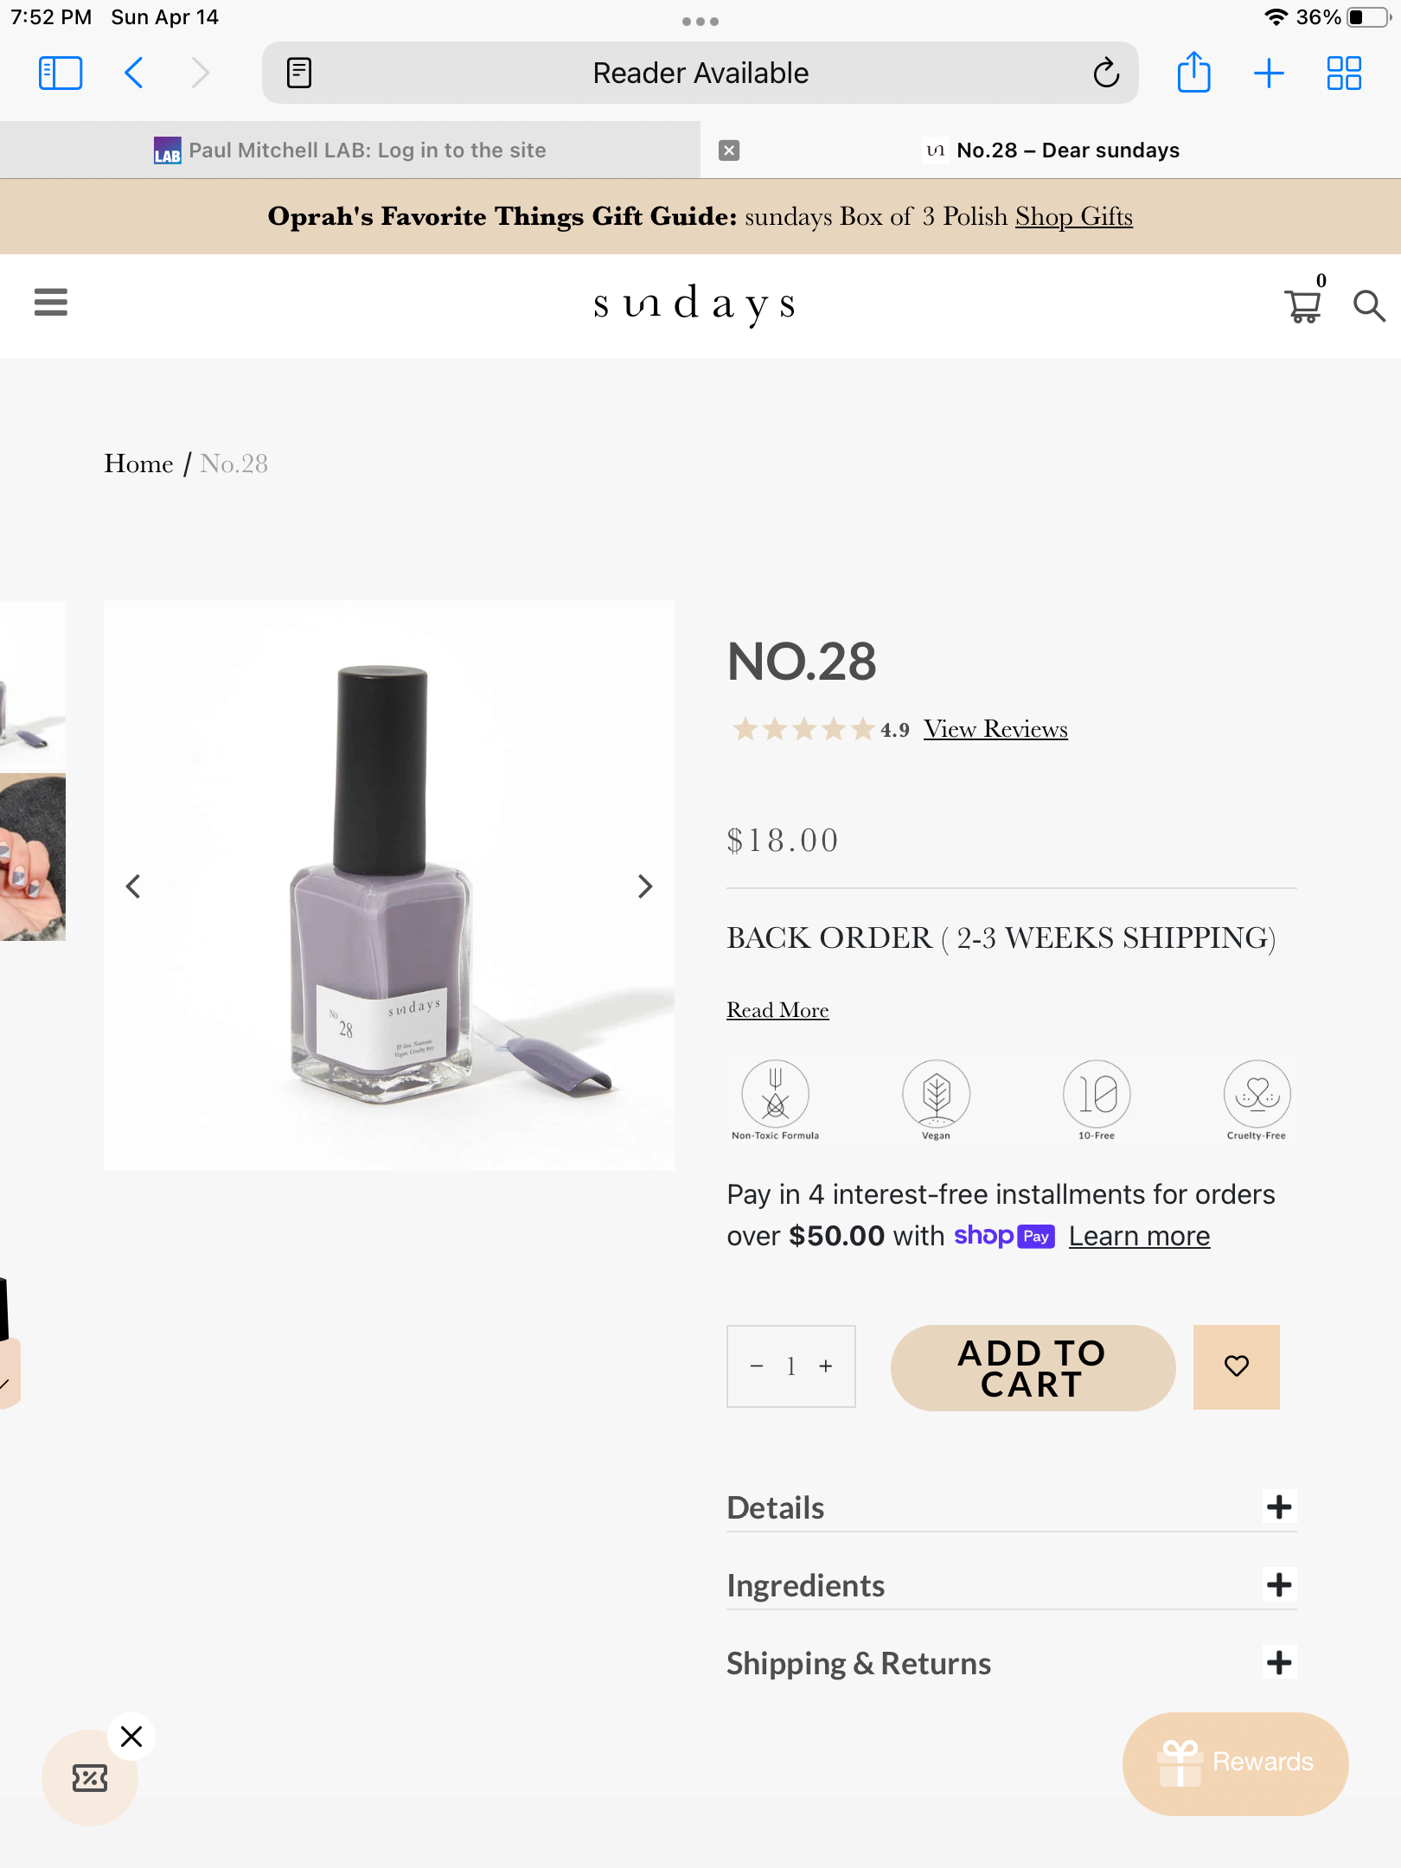The height and width of the screenshot is (1868, 1401).
Task: Select the hand with nails thumbnail
Action: click(33, 856)
